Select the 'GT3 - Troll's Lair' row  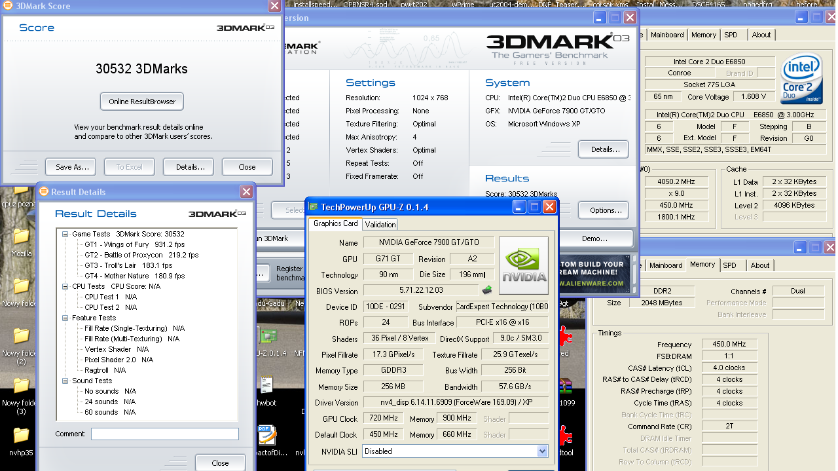pyautogui.click(x=128, y=265)
